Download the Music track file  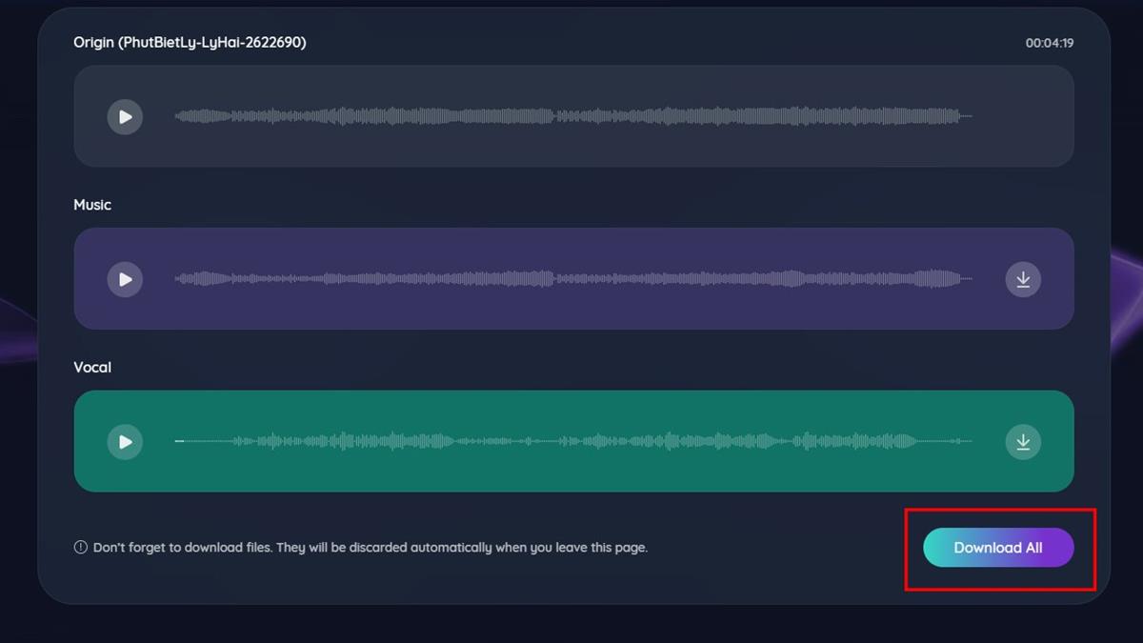point(1023,279)
